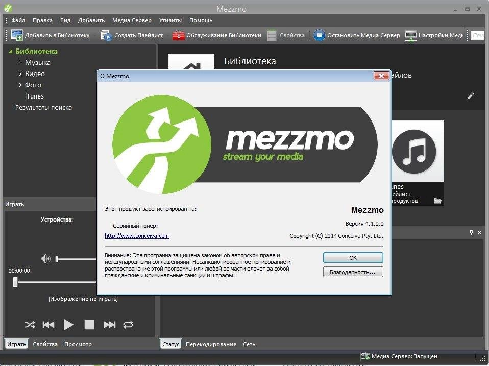The image size is (489, 366).
Task: Click the folder icon on iTunes tile
Action: pos(437,201)
